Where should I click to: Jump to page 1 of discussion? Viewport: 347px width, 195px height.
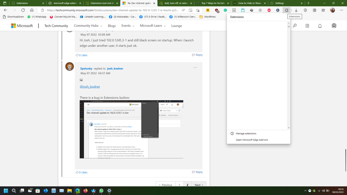pos(179,185)
